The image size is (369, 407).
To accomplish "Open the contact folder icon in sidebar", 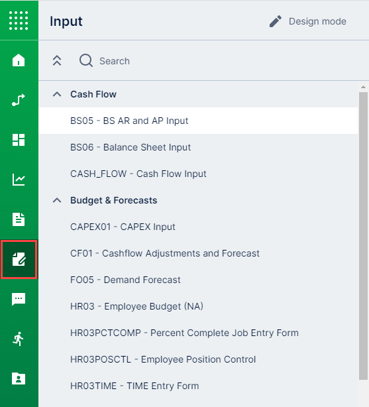I will click(x=19, y=378).
